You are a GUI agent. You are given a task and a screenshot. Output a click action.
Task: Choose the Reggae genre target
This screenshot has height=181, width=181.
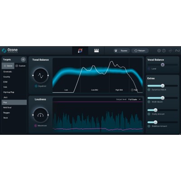[x=14, y=113]
